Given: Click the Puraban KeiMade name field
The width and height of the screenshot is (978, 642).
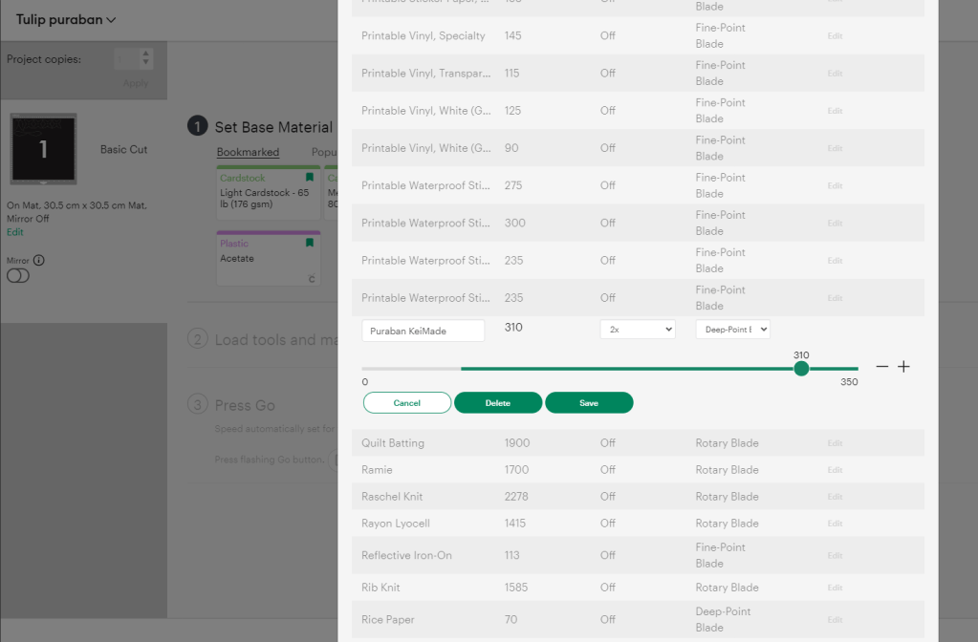Looking at the screenshot, I should (x=423, y=329).
